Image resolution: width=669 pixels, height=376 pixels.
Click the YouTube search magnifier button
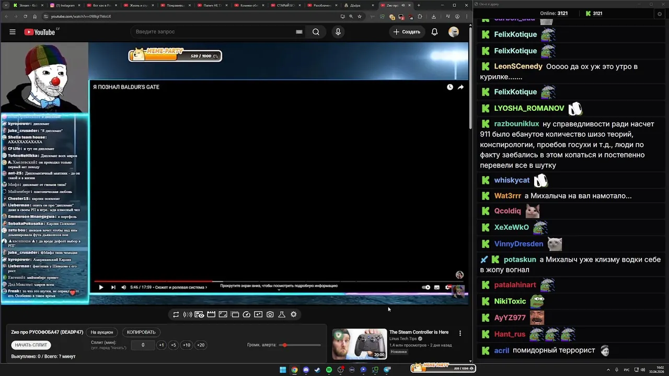tap(316, 32)
